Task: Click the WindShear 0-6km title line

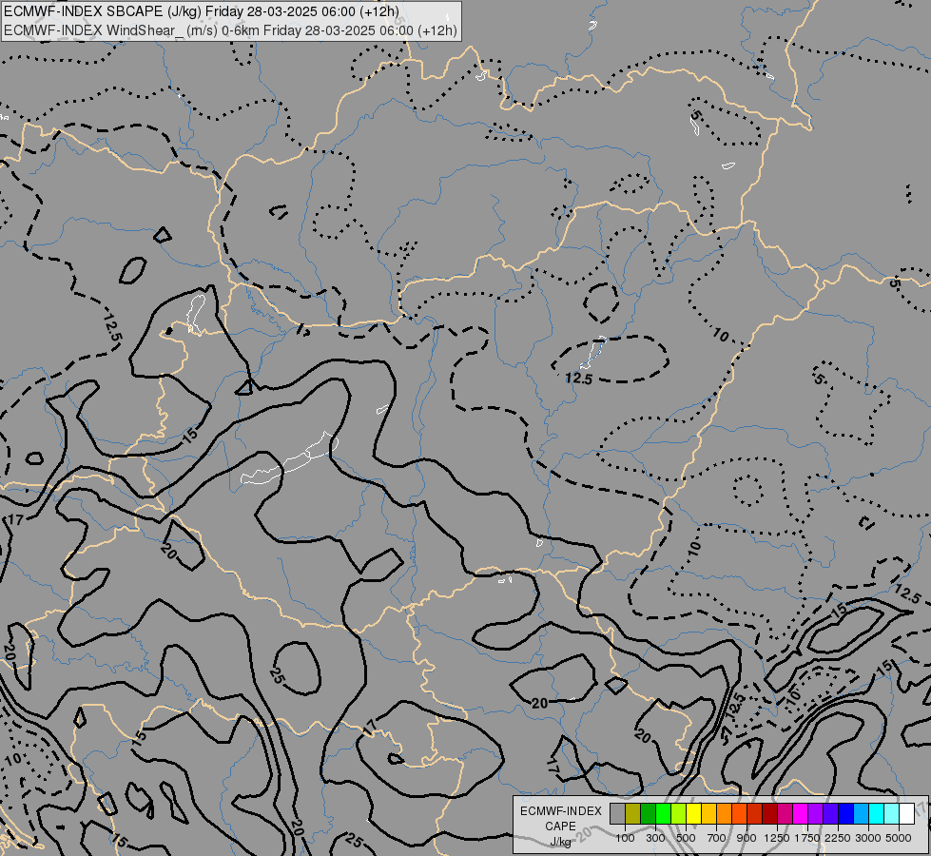Action: coord(230,30)
